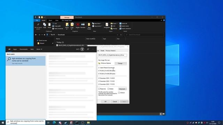Sort by the Type column
Image resolution: width=223 pixels, height=125 pixels.
pyautogui.click(x=105, y=39)
